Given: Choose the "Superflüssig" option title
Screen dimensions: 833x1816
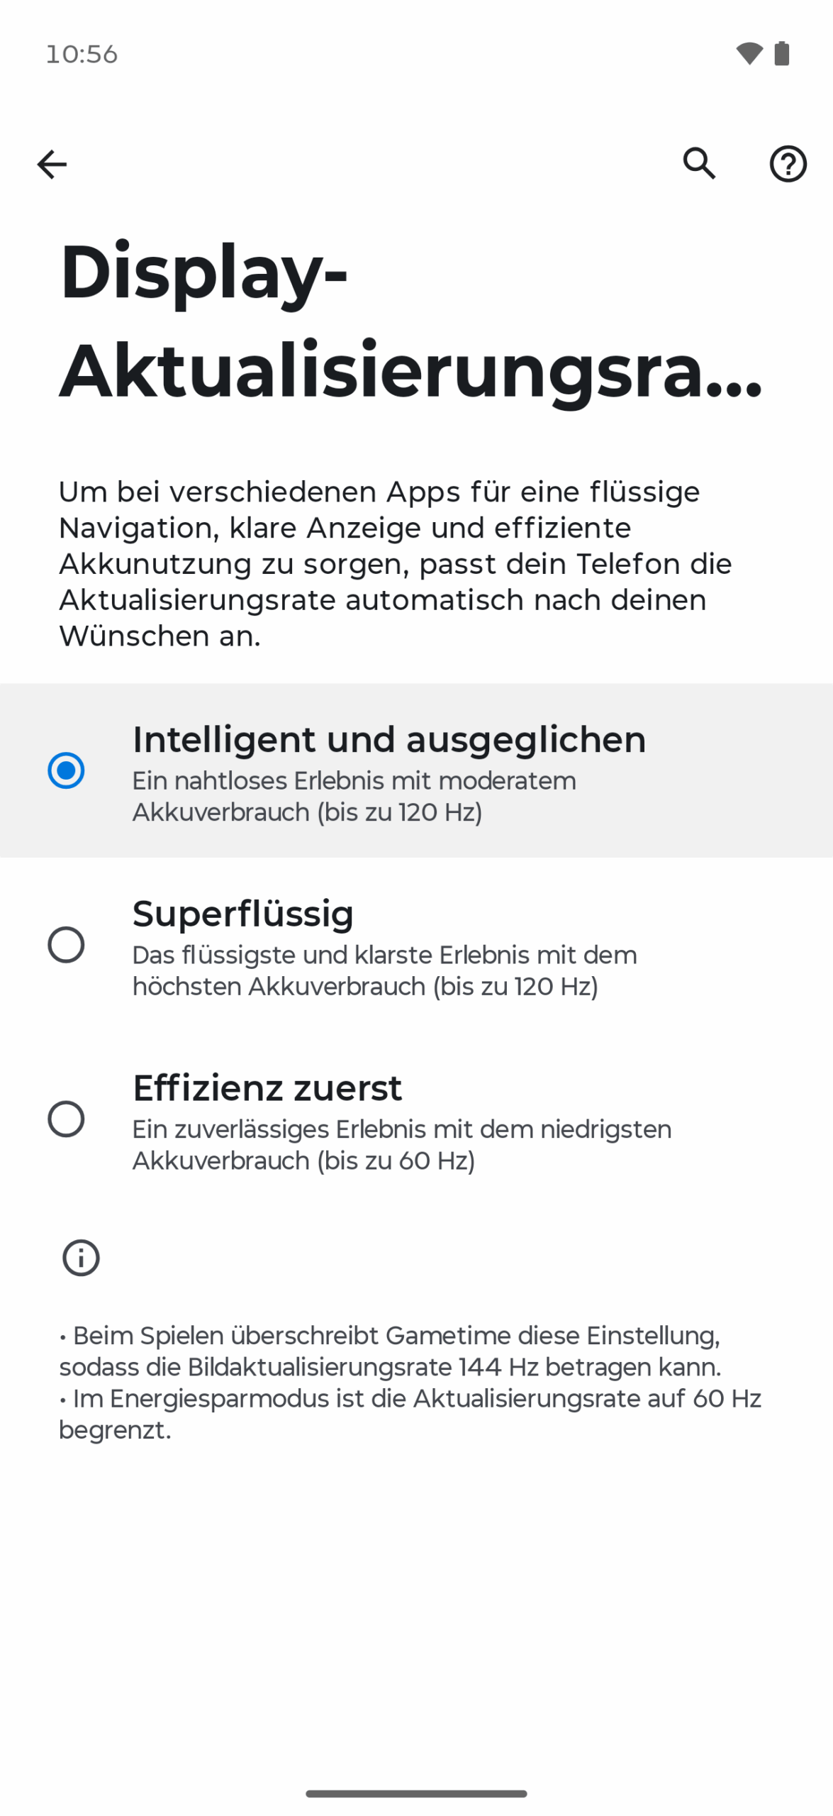Looking at the screenshot, I should 243,914.
